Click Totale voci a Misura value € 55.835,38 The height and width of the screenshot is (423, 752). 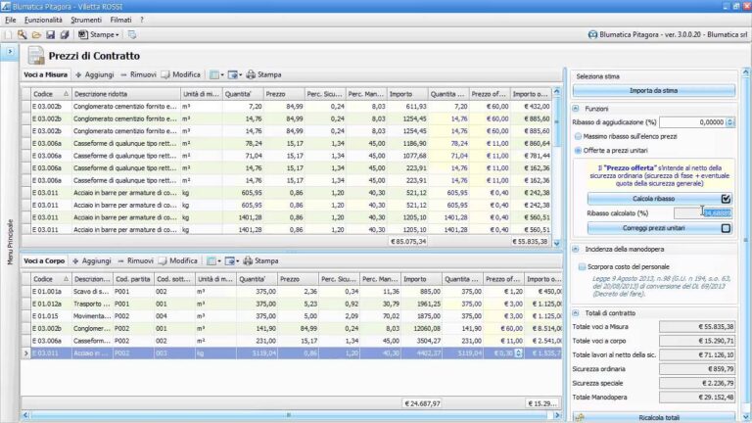click(697, 327)
